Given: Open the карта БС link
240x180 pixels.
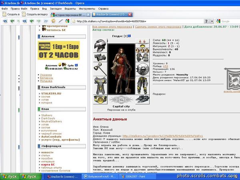Looking at the screenshot, I should (x=48, y=165).
